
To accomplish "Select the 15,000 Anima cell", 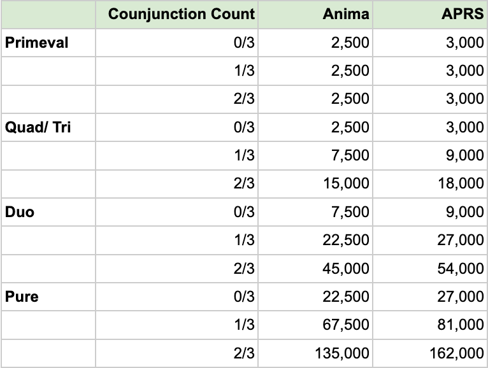I will click(315, 183).
